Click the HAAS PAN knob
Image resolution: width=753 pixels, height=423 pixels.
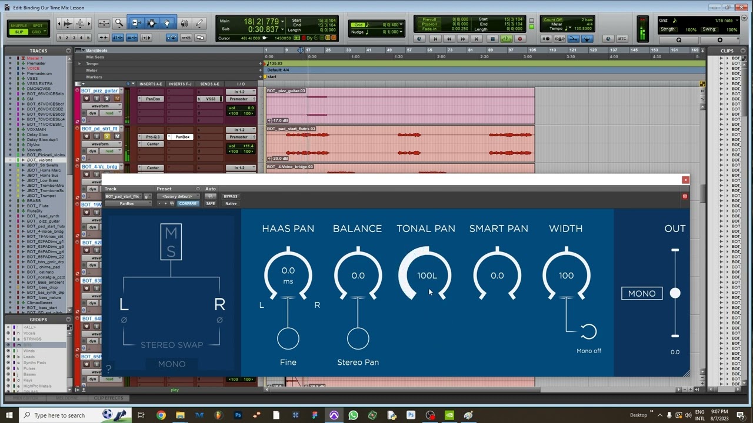288,274
